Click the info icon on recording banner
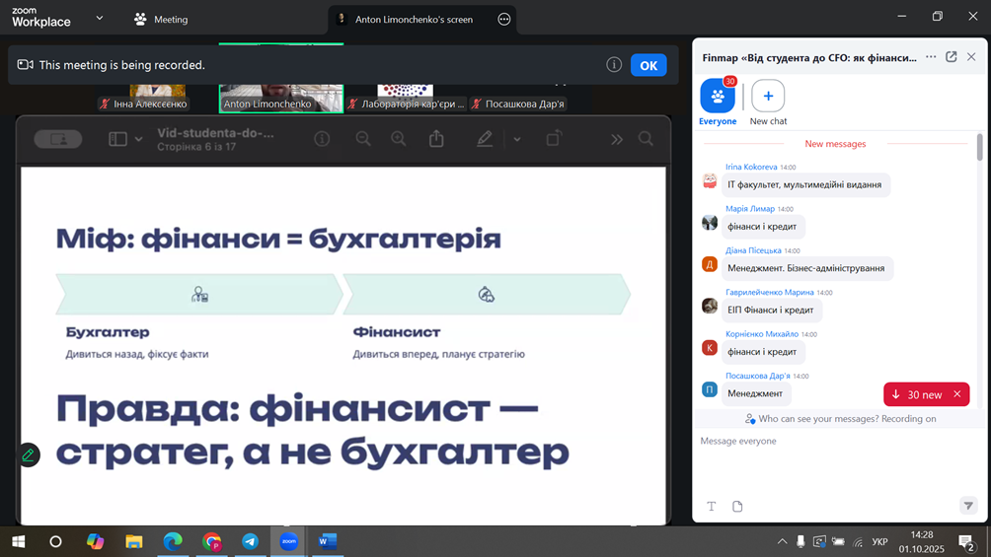 (x=614, y=65)
